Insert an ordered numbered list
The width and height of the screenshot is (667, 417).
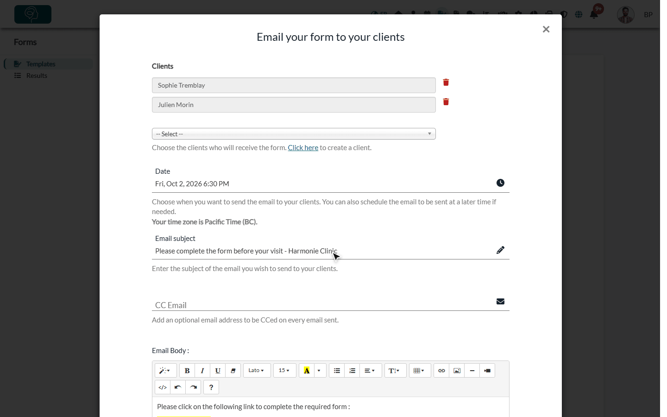352,371
